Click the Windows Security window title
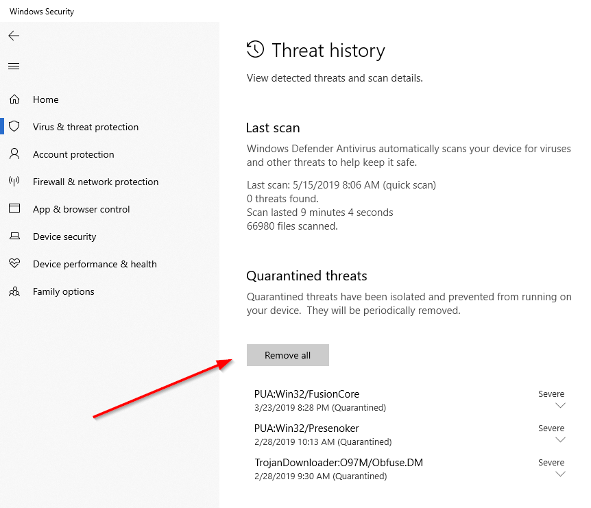 coord(42,12)
